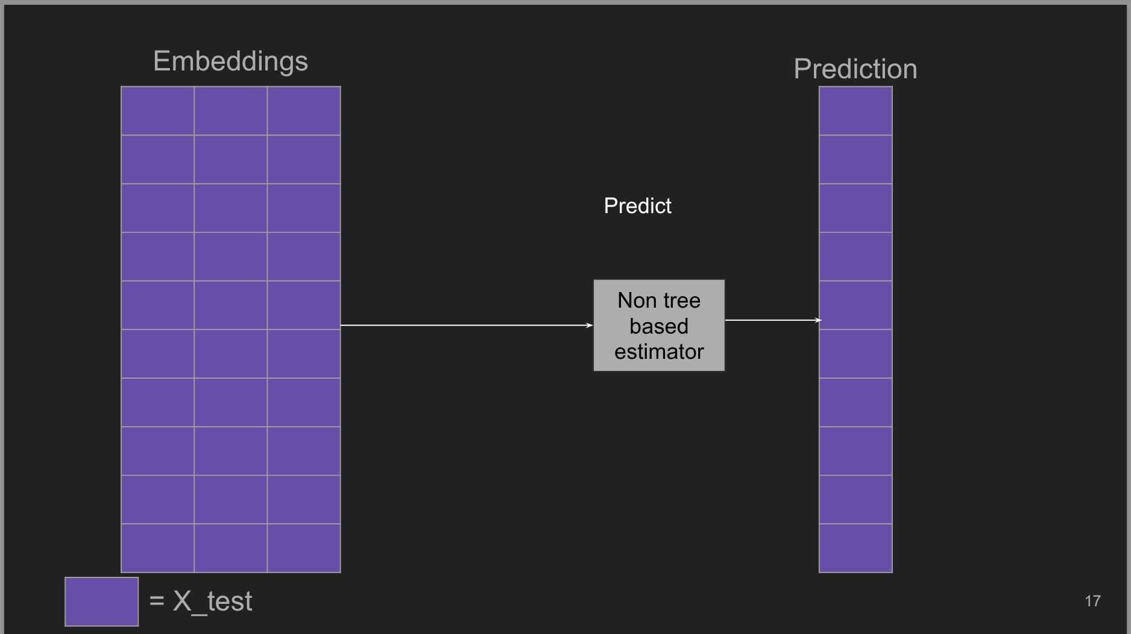
Task: Click the bottom-right cell of the Embeddings grid
Action: pos(304,548)
